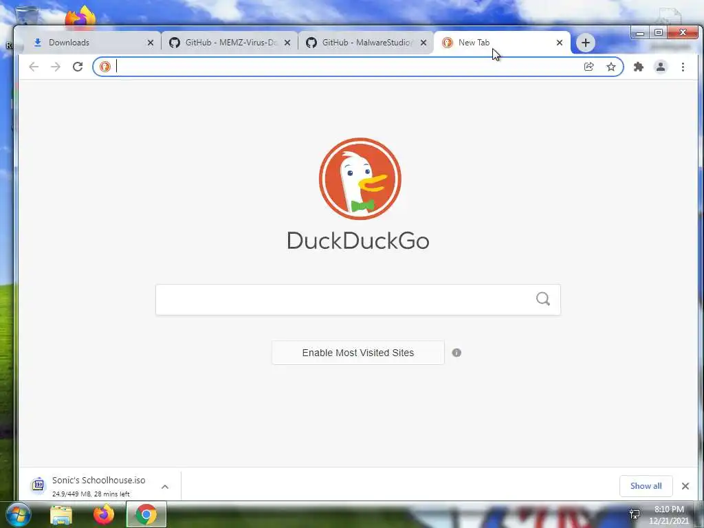Click the Chrome taskbar icon
Screen dimensions: 704x528
click(x=146, y=514)
